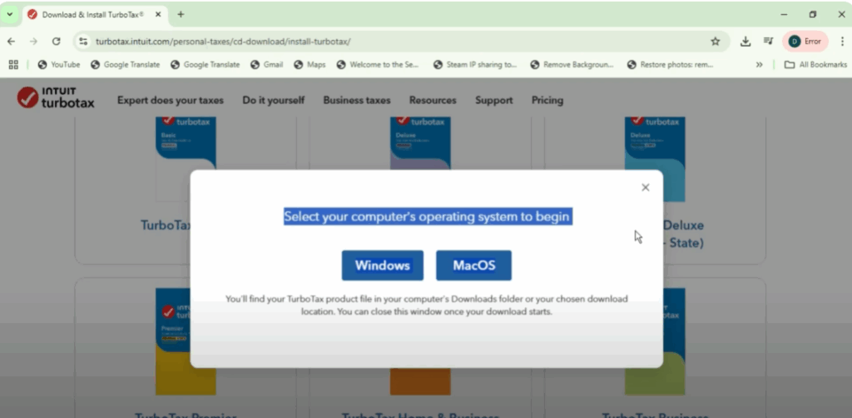Open the media control icon in toolbar

click(768, 42)
